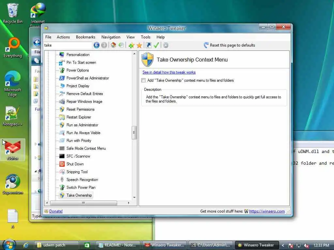Open the Navigation menu
334x250 pixels.
(x=111, y=37)
